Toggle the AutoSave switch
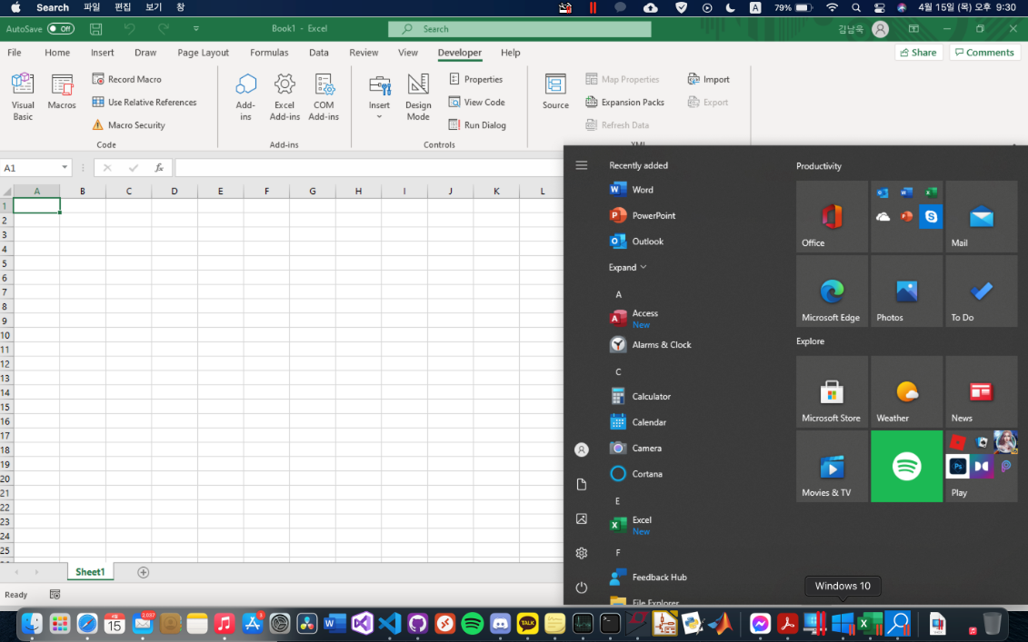This screenshot has width=1028, height=642. point(61,29)
